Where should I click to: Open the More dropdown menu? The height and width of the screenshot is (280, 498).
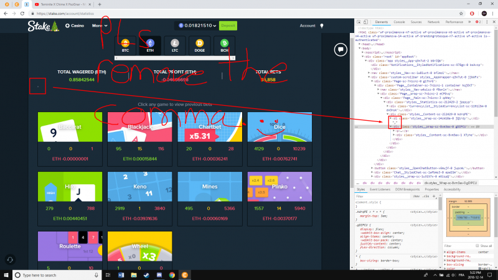pos(100,26)
